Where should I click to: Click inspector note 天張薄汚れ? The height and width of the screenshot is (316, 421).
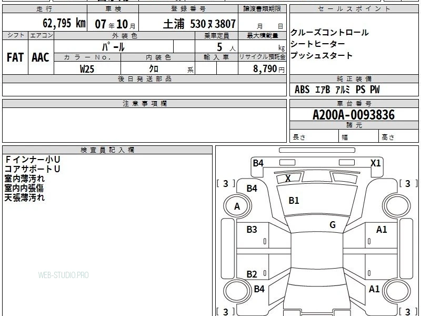(24, 198)
